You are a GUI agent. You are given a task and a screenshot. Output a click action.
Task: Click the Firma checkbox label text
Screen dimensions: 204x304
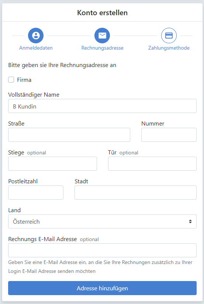(24, 80)
